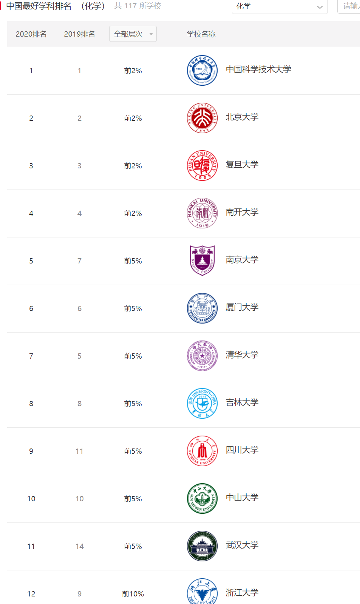Click the 清华大学 purple crest
360x604 pixels.
click(202, 356)
